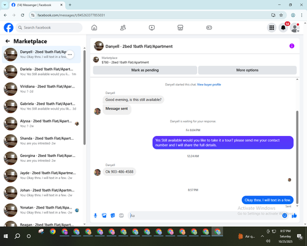Click More options button

click(247, 70)
